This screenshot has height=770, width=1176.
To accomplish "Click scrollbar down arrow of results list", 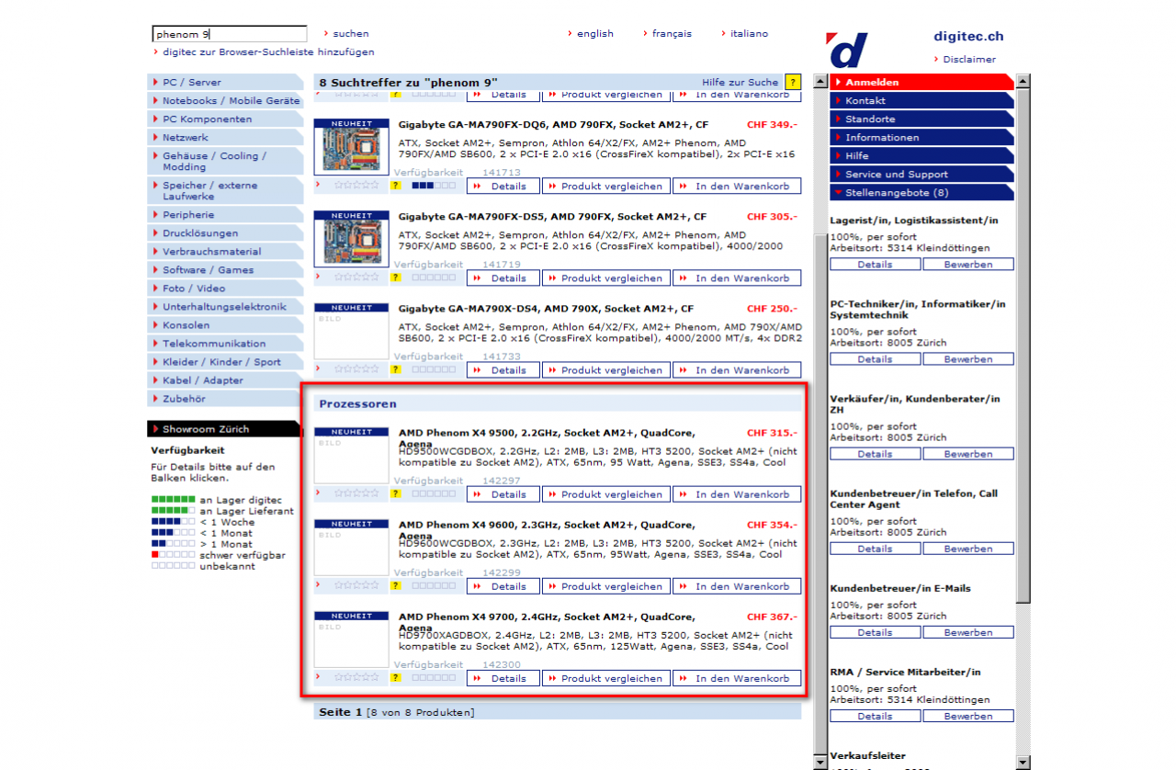I will (x=821, y=761).
